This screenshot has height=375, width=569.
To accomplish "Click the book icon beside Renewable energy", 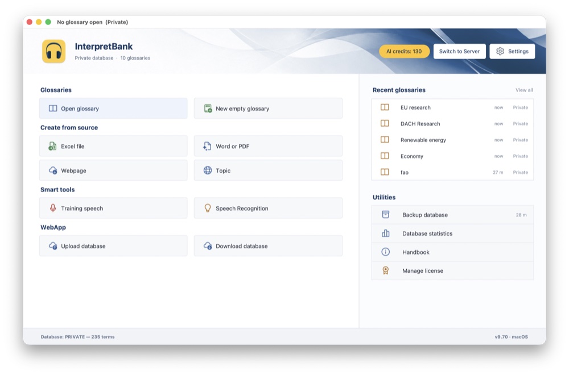I will 385,140.
